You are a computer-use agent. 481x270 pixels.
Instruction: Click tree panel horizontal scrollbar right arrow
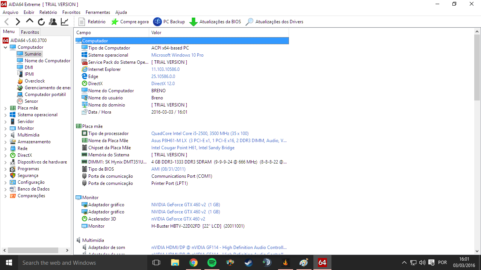point(67,250)
